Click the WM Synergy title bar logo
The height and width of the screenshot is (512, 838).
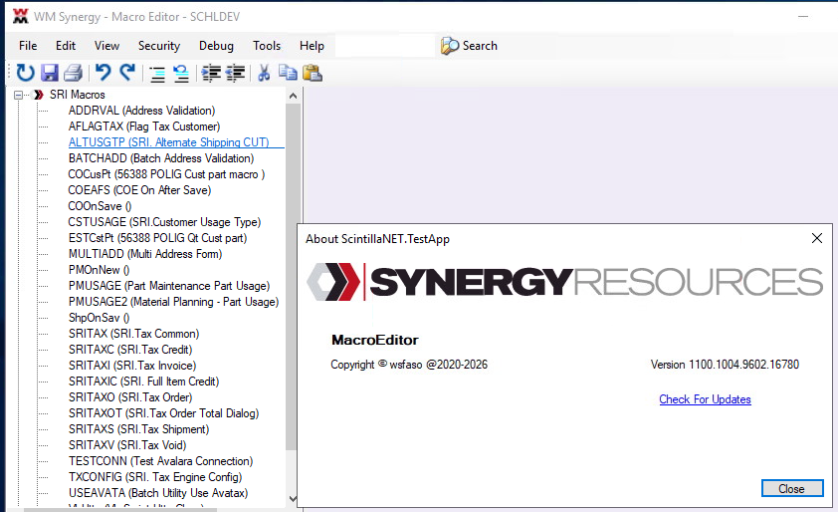pyautogui.click(x=20, y=17)
